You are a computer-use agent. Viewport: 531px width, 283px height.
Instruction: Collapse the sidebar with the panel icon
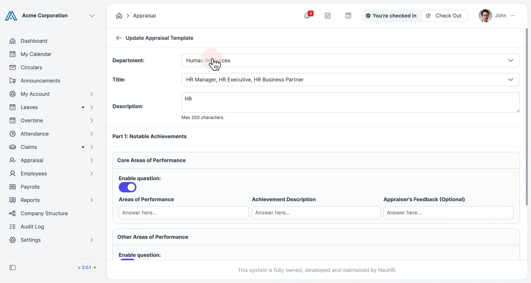(13, 268)
